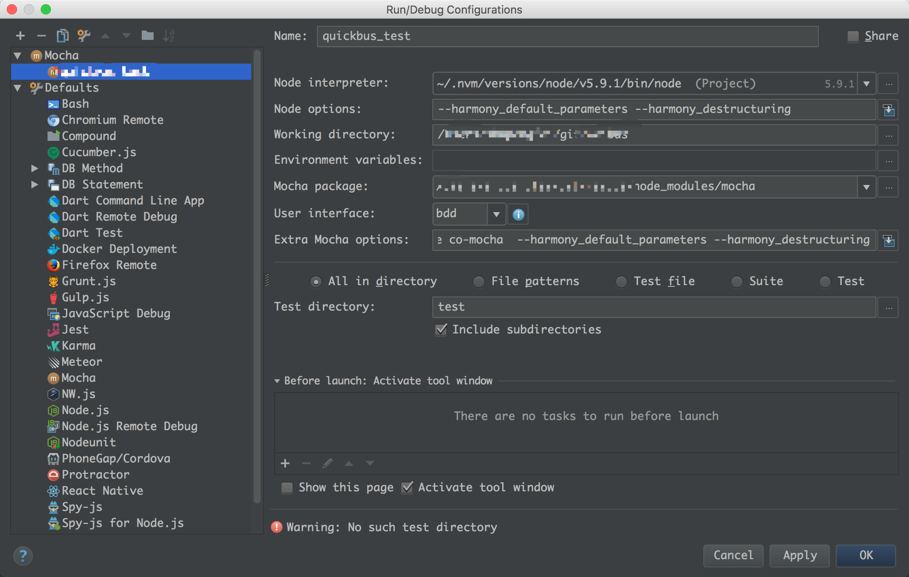
Task: Click the Test directory input field
Action: coord(654,307)
